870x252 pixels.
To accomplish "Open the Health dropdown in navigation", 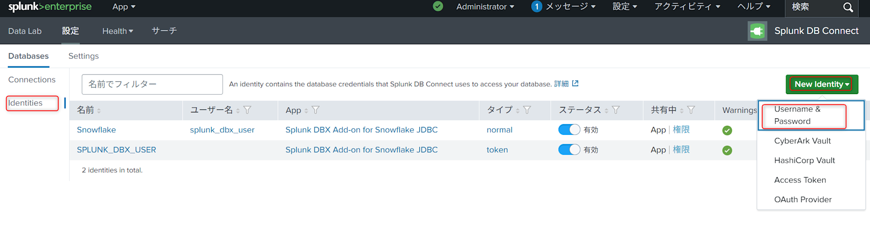I will 117,31.
